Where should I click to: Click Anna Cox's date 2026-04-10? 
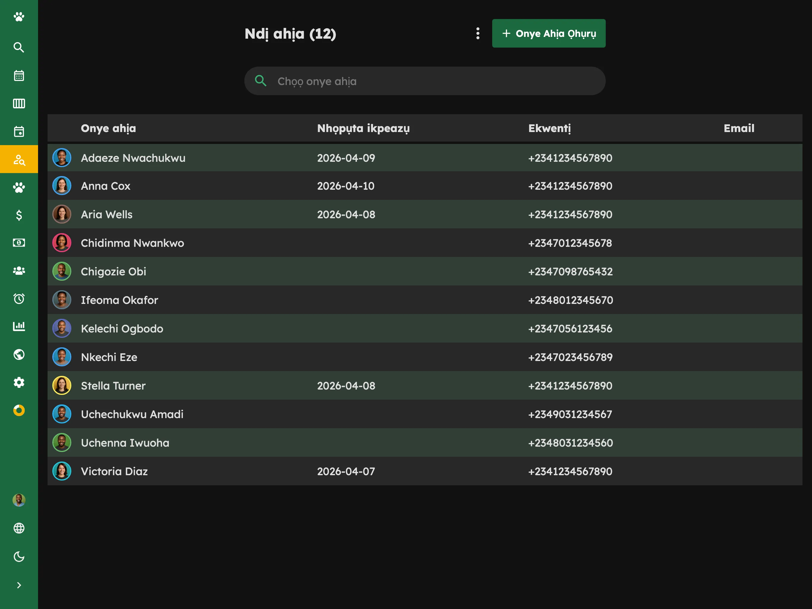tap(346, 186)
